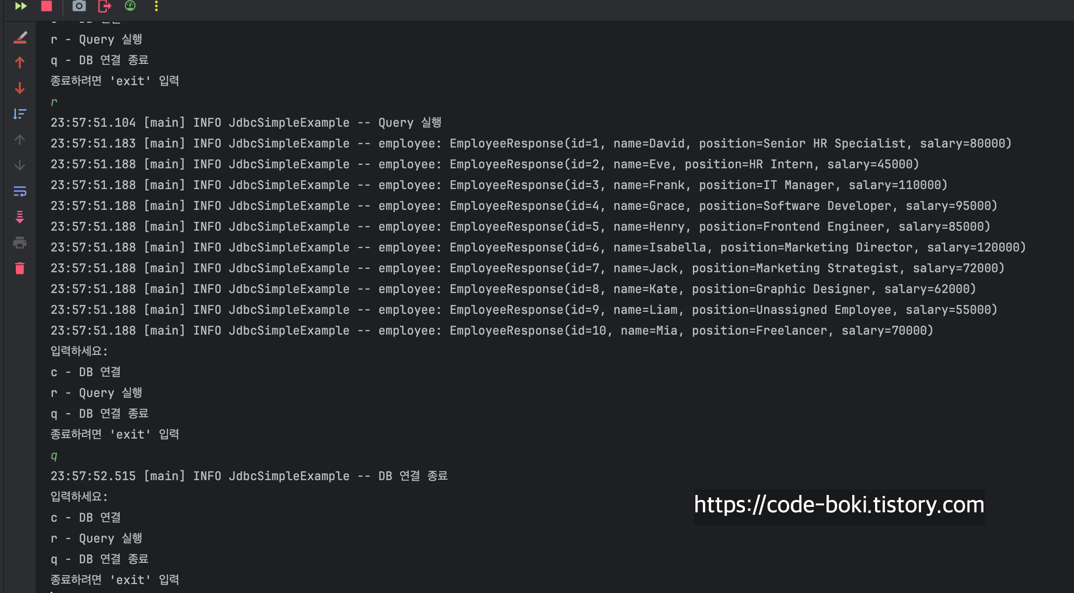
Task: Click the log line for employee Isabella
Action: (x=538, y=247)
